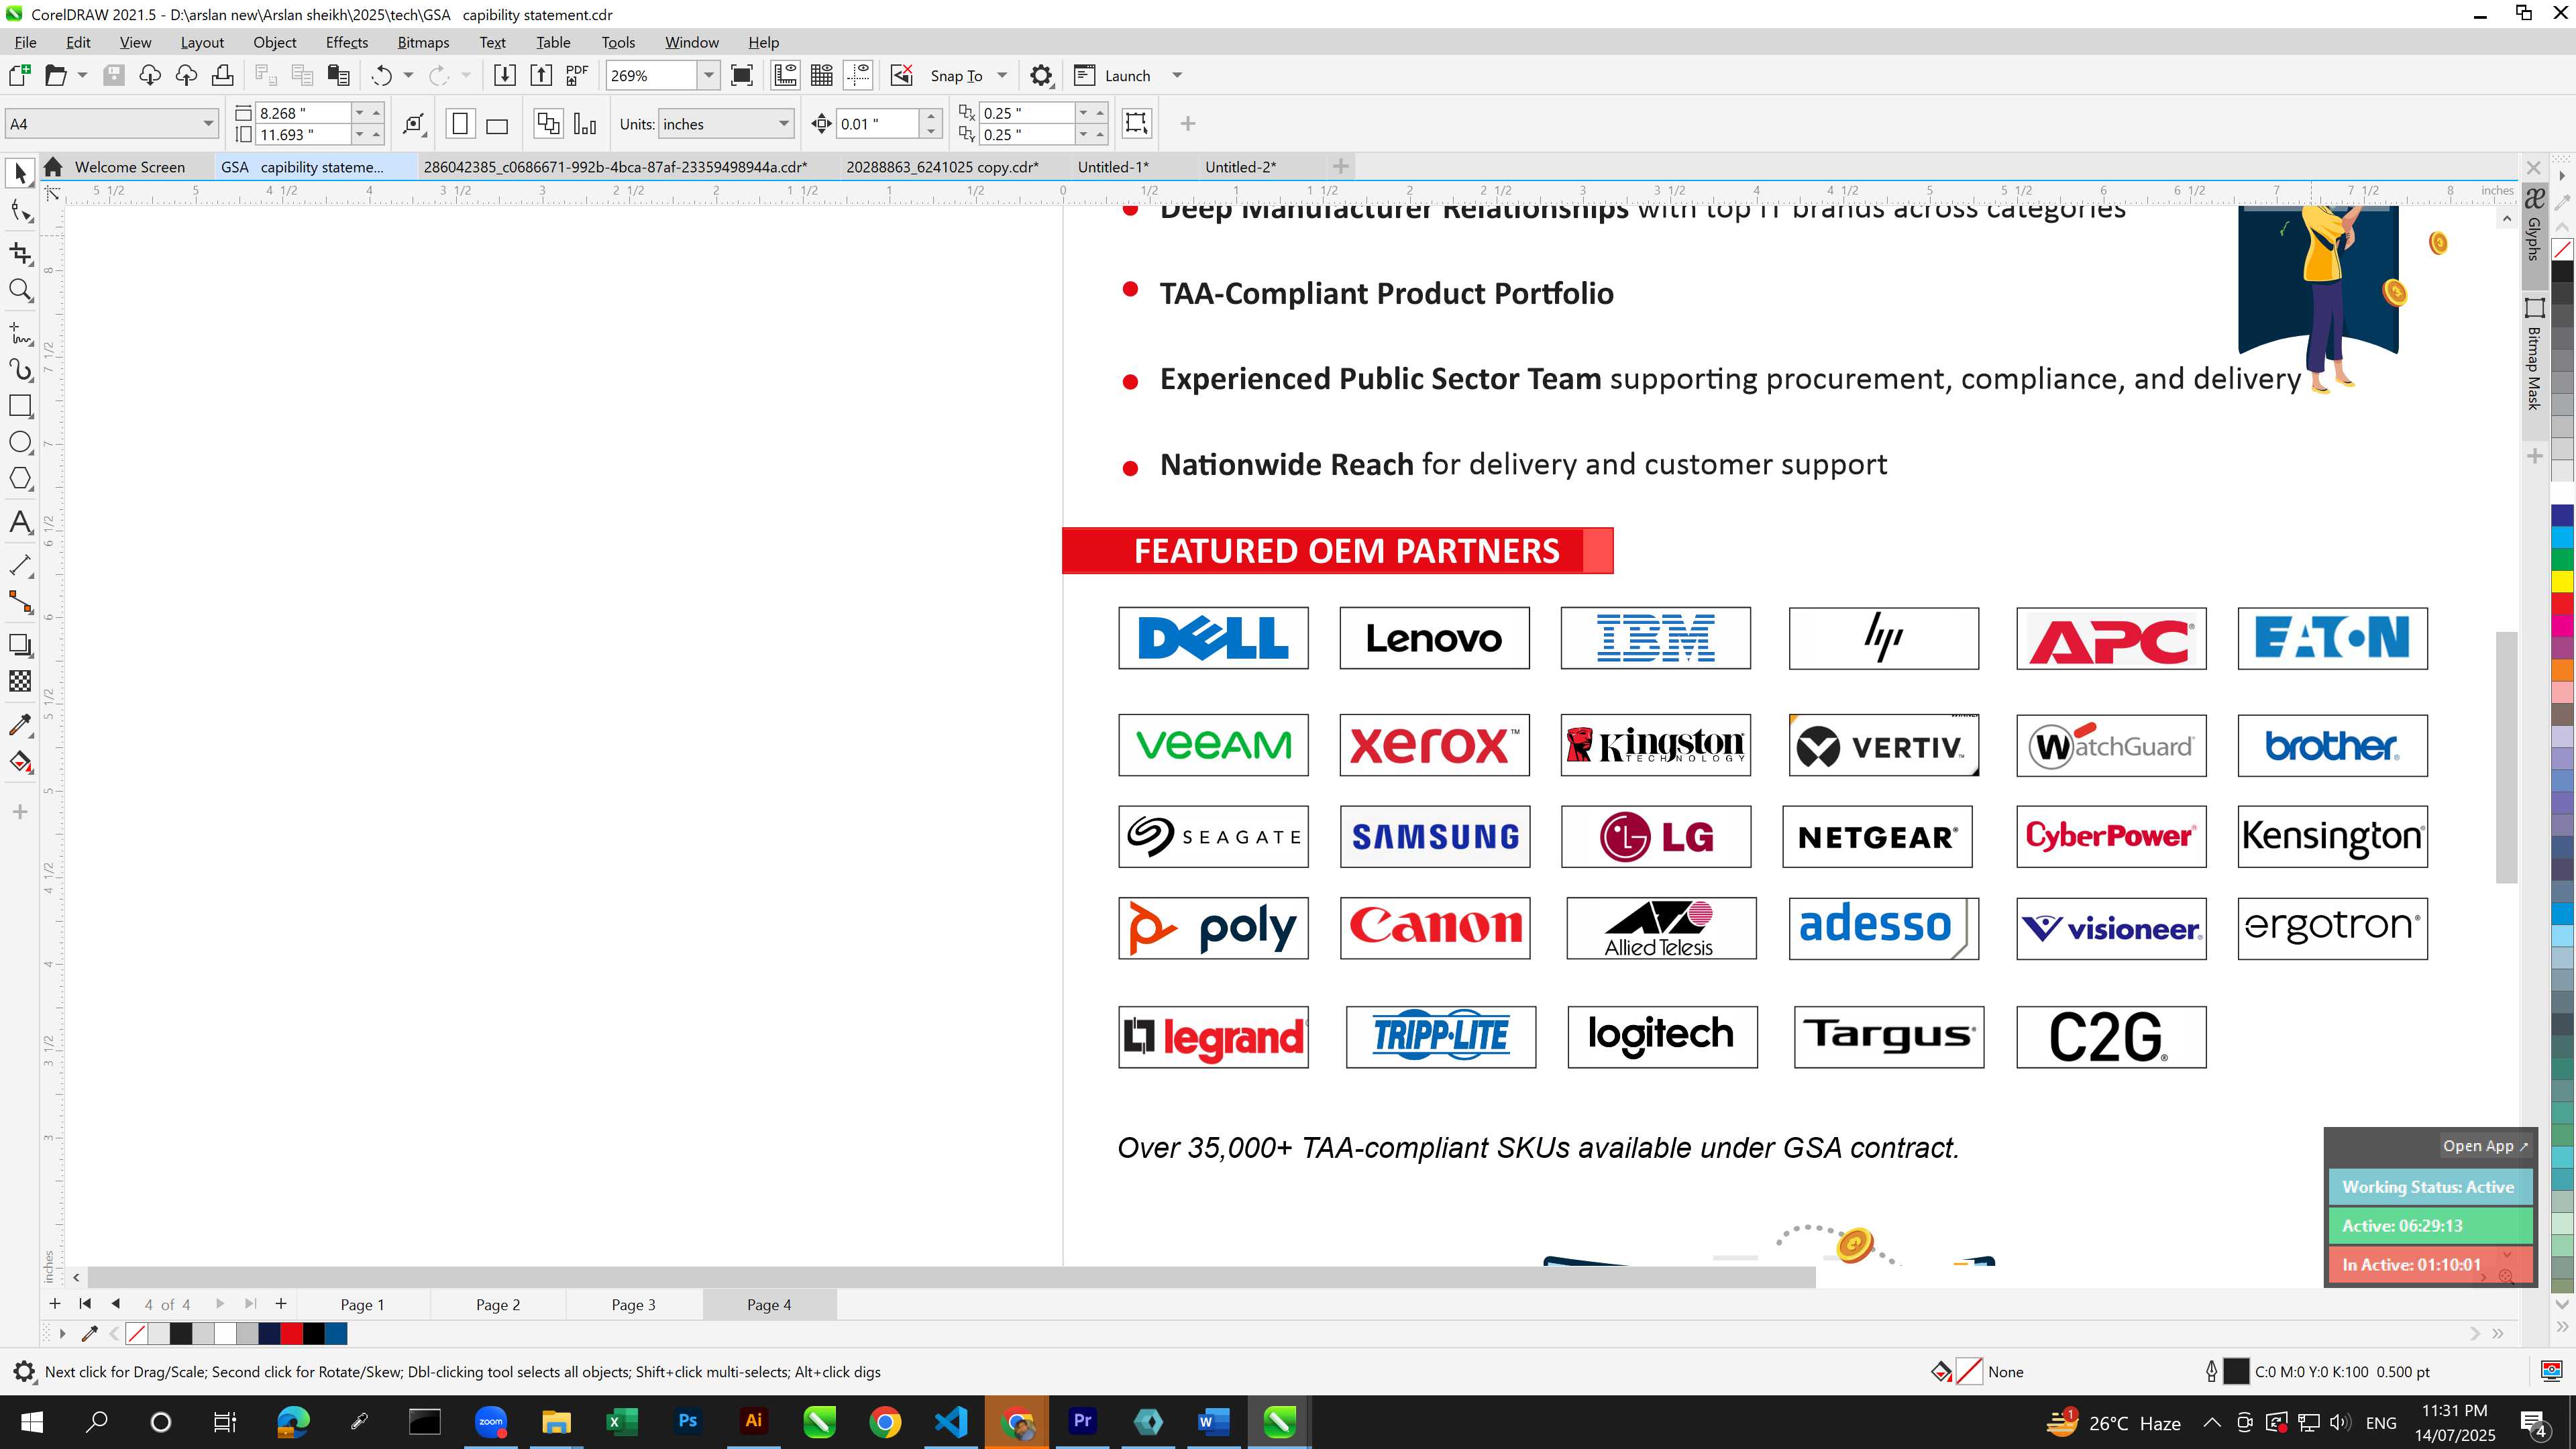Pick red swatch in document palette
The width and height of the screenshot is (2576, 1449).
291,1333
